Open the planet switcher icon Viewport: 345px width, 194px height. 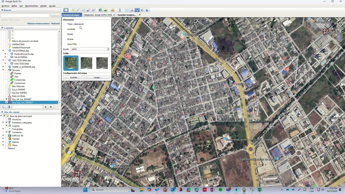[113, 10]
